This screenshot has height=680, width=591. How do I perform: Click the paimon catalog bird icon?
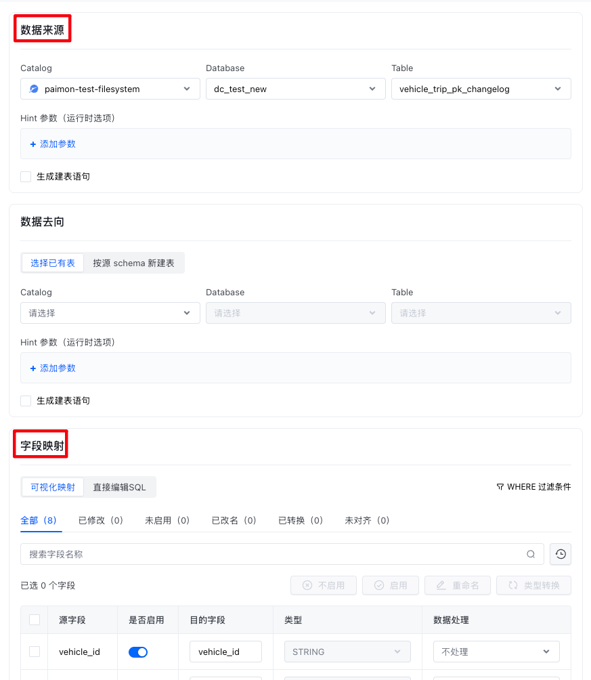(x=34, y=89)
